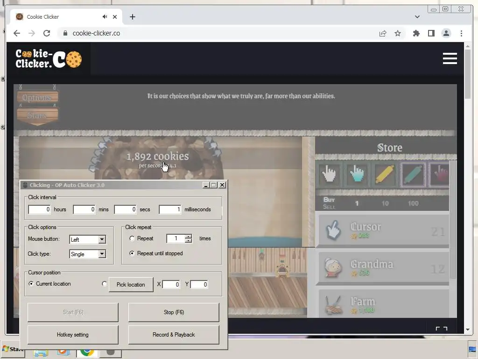This screenshot has height=359, width=478.
Task: Open the Click type dropdown
Action: (102, 254)
